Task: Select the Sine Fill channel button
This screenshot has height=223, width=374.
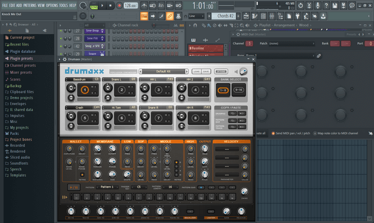Action: [x=95, y=39]
